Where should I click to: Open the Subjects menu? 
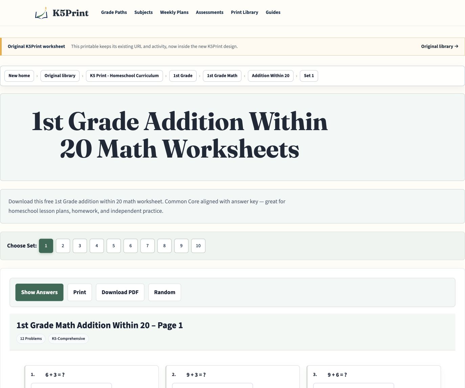(x=143, y=13)
